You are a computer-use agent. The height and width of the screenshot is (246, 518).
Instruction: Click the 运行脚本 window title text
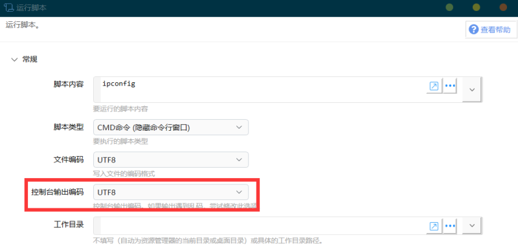[31, 8]
